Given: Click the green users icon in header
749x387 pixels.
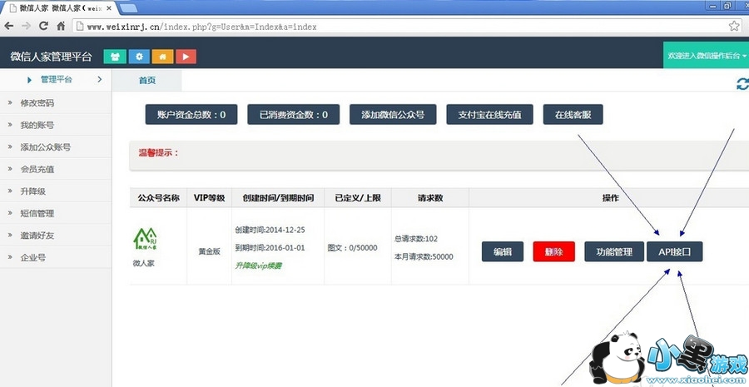Looking at the screenshot, I should (x=115, y=57).
